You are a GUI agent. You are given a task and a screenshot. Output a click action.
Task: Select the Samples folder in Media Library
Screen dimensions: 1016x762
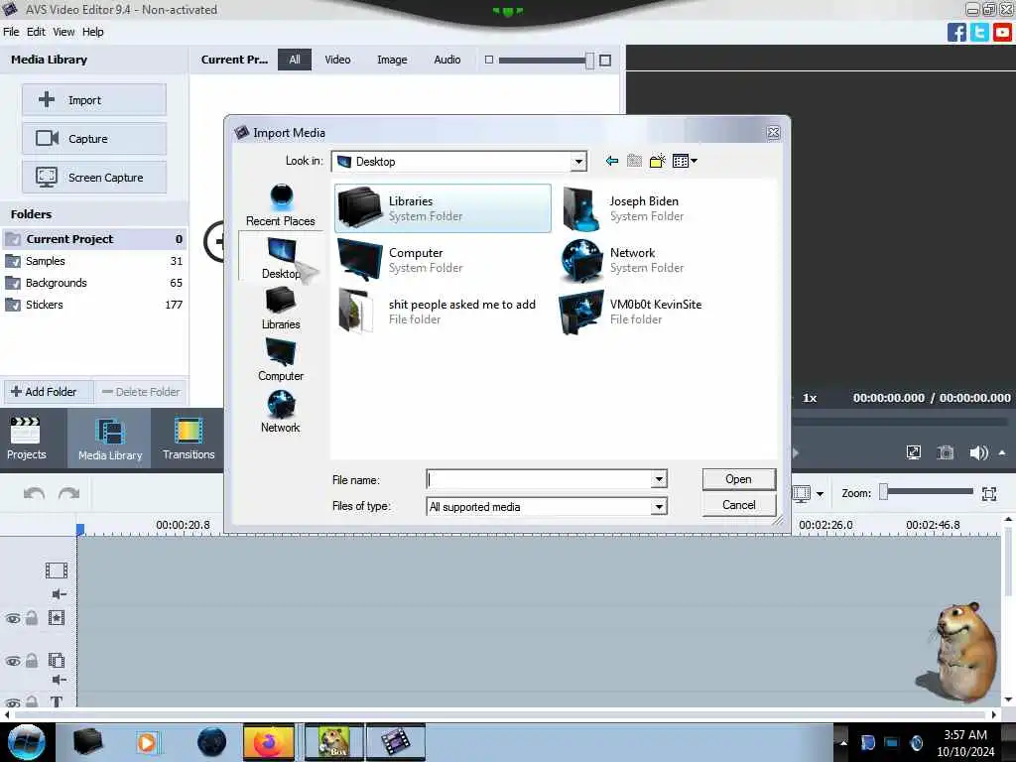pyautogui.click(x=94, y=261)
